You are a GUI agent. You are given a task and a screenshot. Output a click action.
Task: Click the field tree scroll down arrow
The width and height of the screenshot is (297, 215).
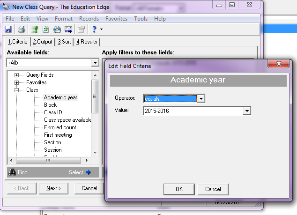[x=95, y=153]
